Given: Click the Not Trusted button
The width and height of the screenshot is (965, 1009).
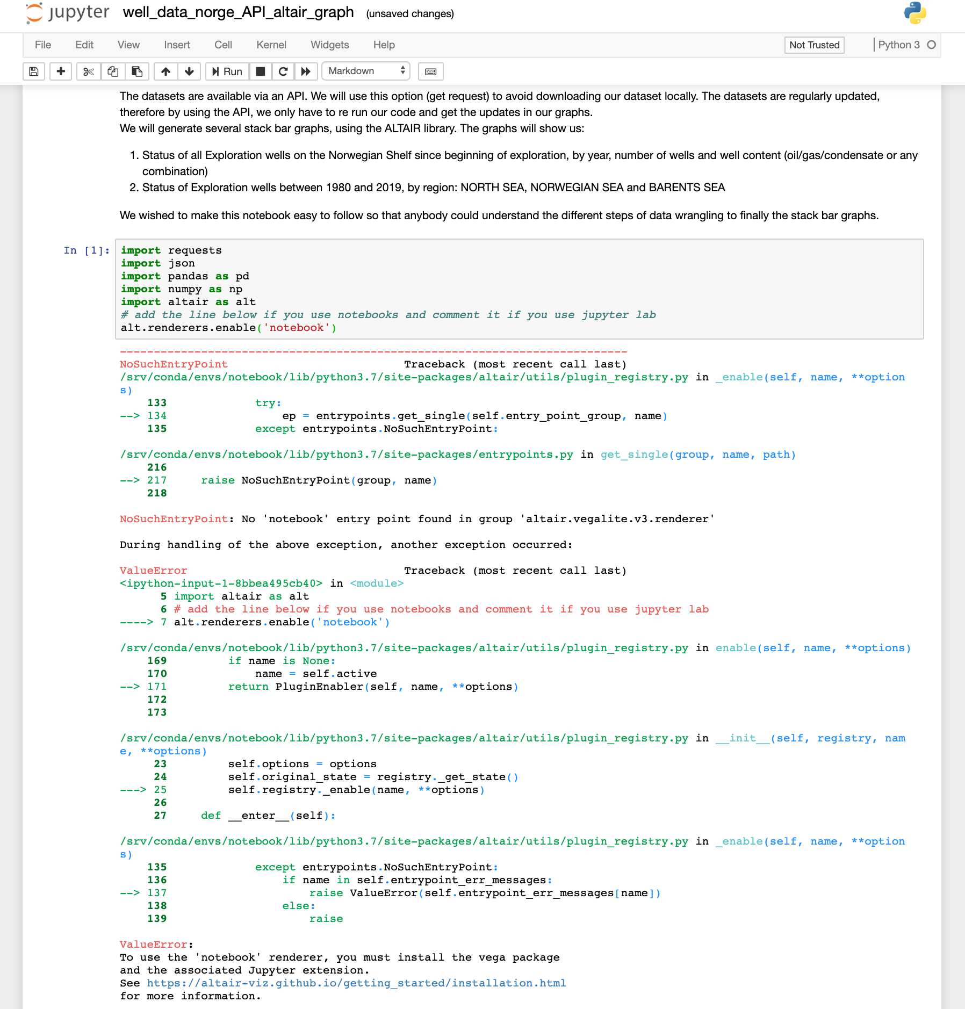Looking at the screenshot, I should (x=813, y=45).
